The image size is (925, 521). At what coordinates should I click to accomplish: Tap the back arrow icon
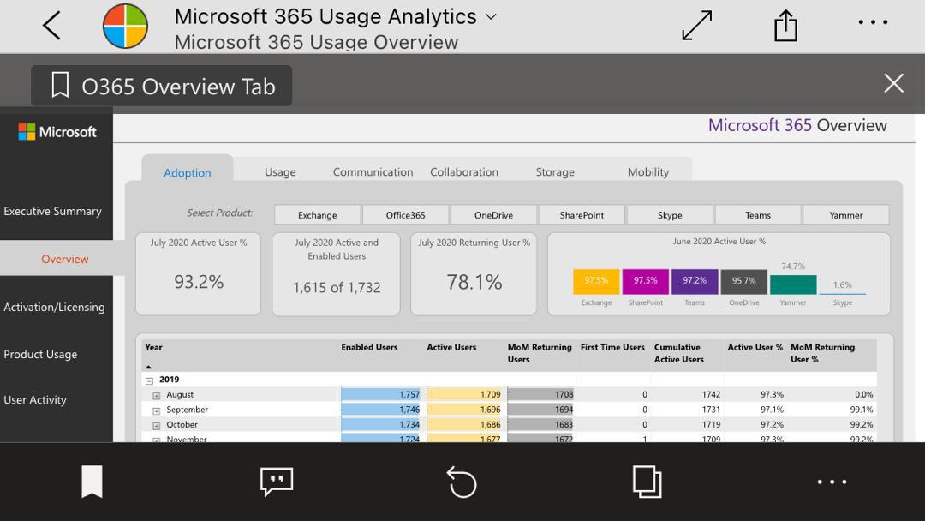(x=51, y=26)
